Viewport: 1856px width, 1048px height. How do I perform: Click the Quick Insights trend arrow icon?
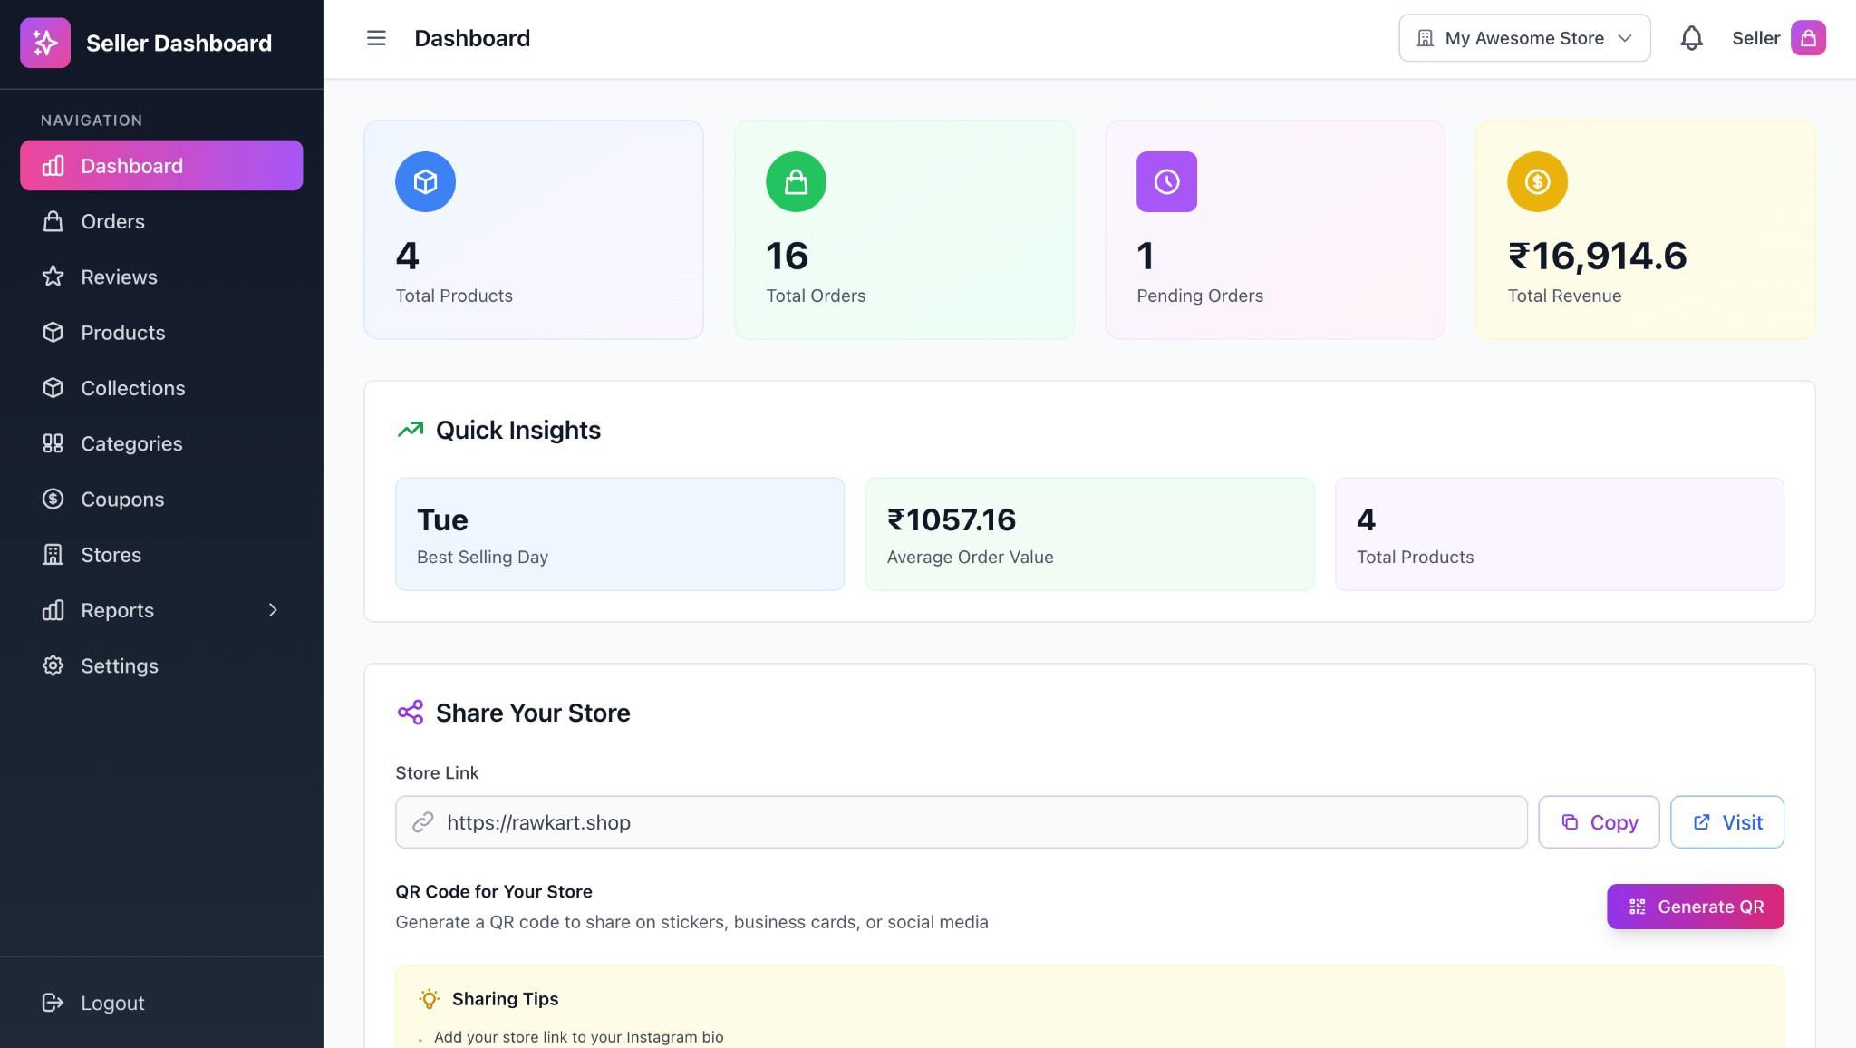tap(410, 429)
